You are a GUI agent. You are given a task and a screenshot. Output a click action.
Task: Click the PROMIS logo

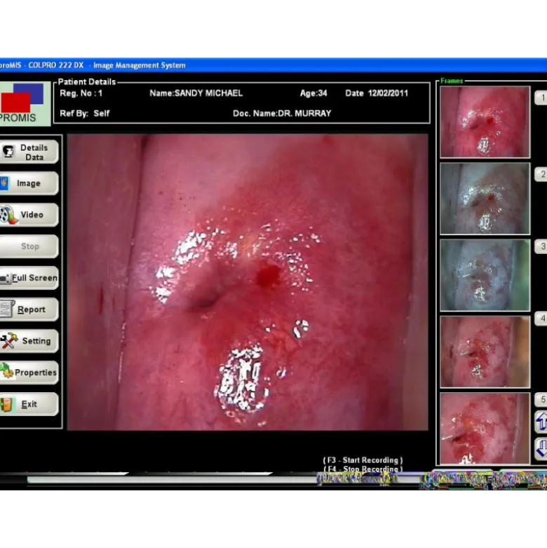(x=25, y=103)
